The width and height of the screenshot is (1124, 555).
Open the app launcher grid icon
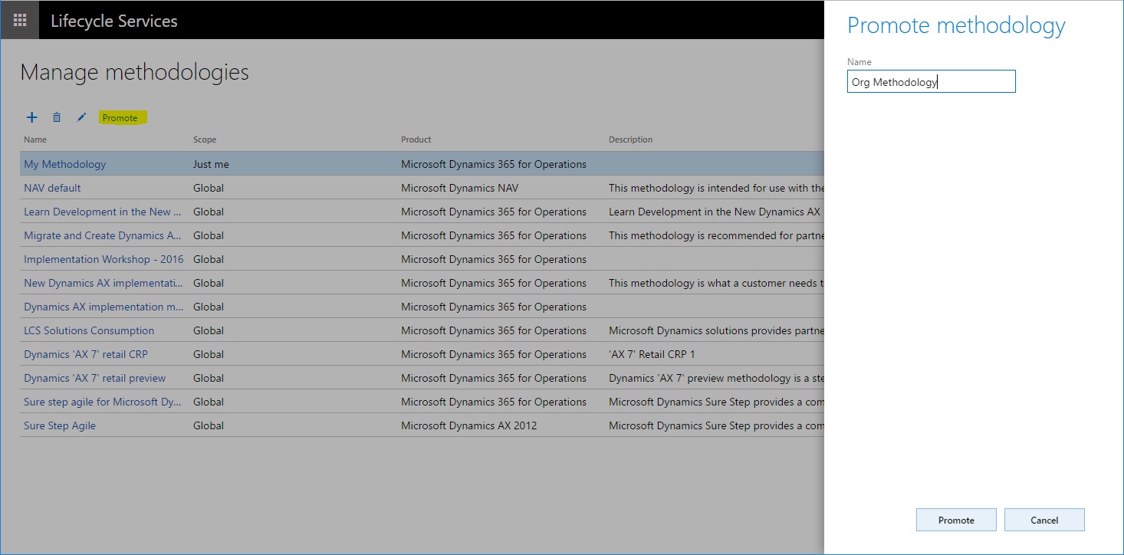19,19
